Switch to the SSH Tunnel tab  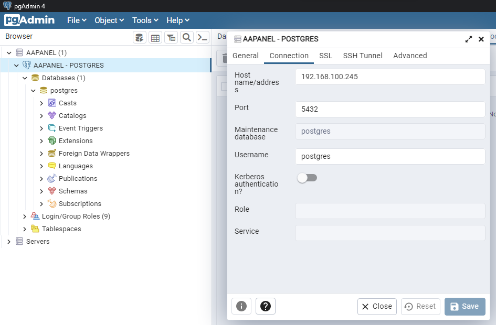363,56
